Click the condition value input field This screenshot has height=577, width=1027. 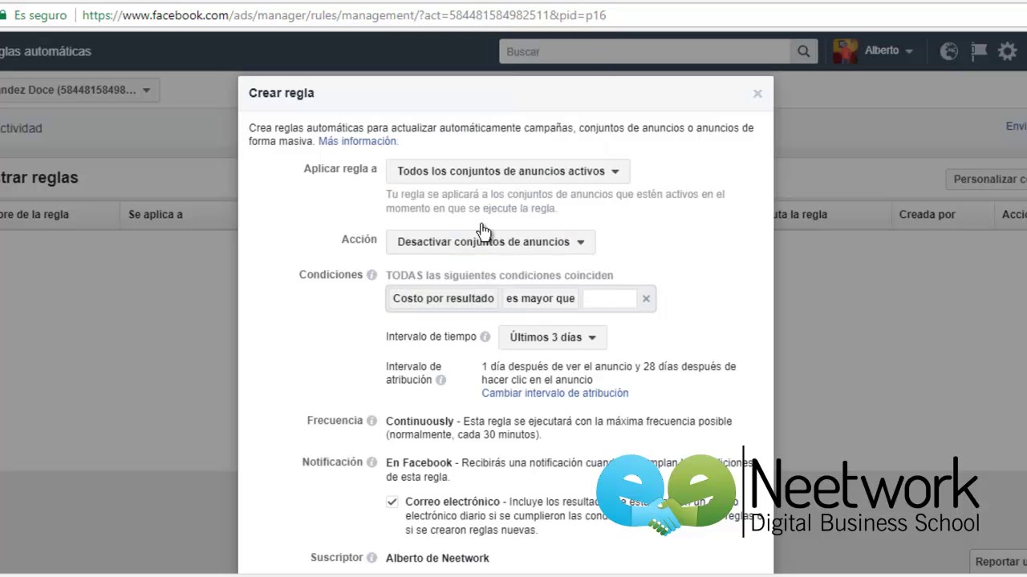point(609,299)
